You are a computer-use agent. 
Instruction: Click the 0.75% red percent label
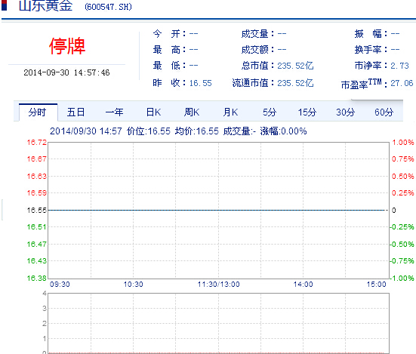point(402,159)
